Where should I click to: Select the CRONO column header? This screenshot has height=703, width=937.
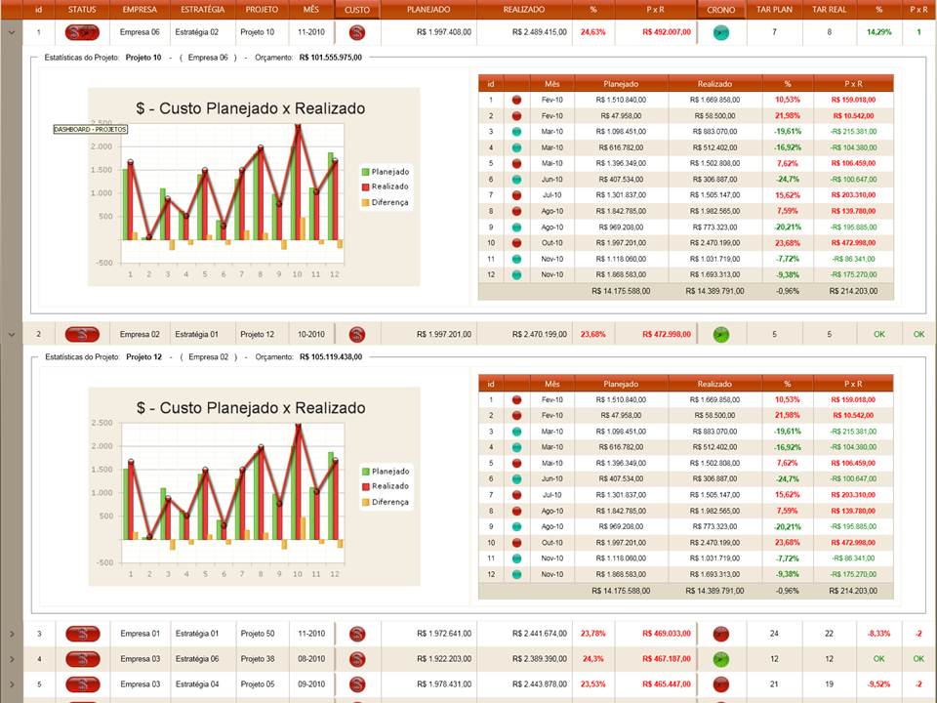[x=721, y=10]
